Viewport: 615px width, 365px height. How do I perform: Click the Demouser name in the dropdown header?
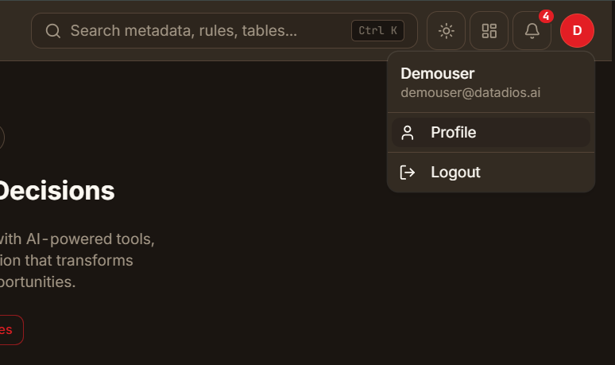pyautogui.click(x=437, y=73)
